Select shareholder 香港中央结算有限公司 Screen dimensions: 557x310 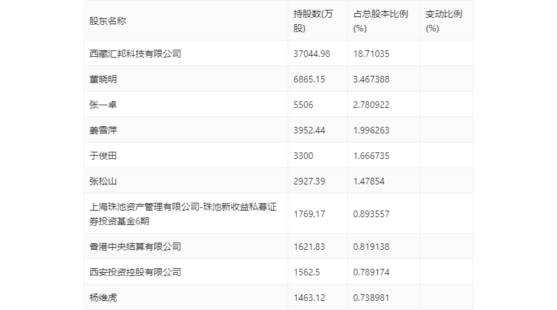coord(136,247)
